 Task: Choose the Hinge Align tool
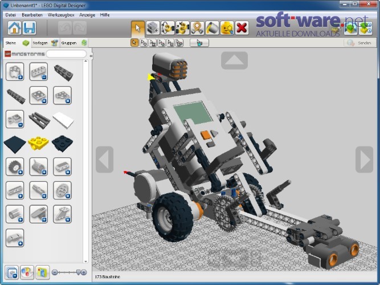(x=182, y=28)
